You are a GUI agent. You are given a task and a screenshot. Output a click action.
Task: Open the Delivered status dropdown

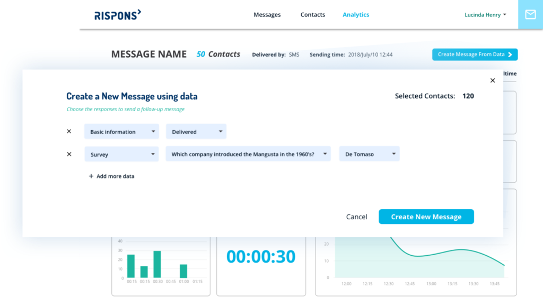tap(196, 131)
